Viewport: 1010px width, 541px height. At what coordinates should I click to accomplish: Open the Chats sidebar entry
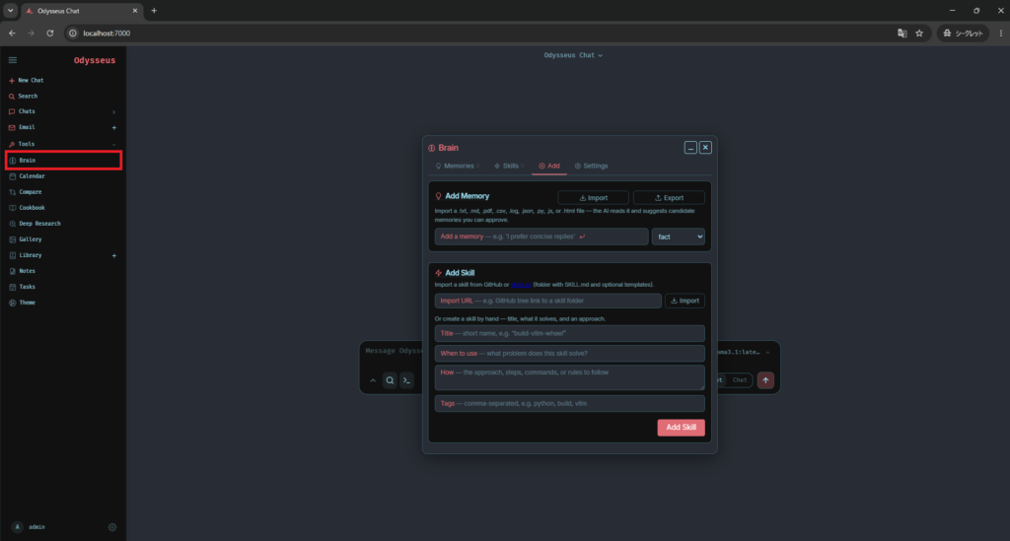(22, 111)
